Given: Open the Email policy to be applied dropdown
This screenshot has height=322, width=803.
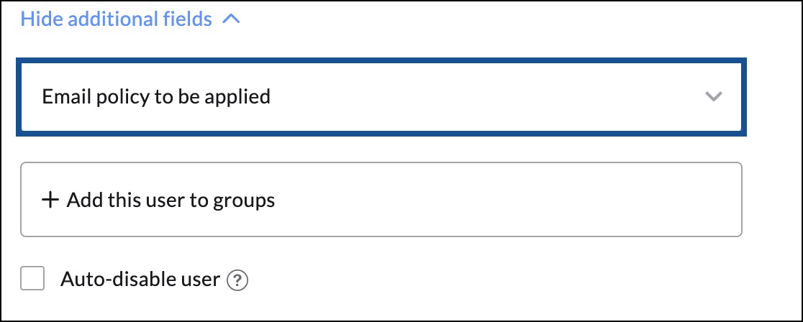Looking at the screenshot, I should (x=381, y=97).
